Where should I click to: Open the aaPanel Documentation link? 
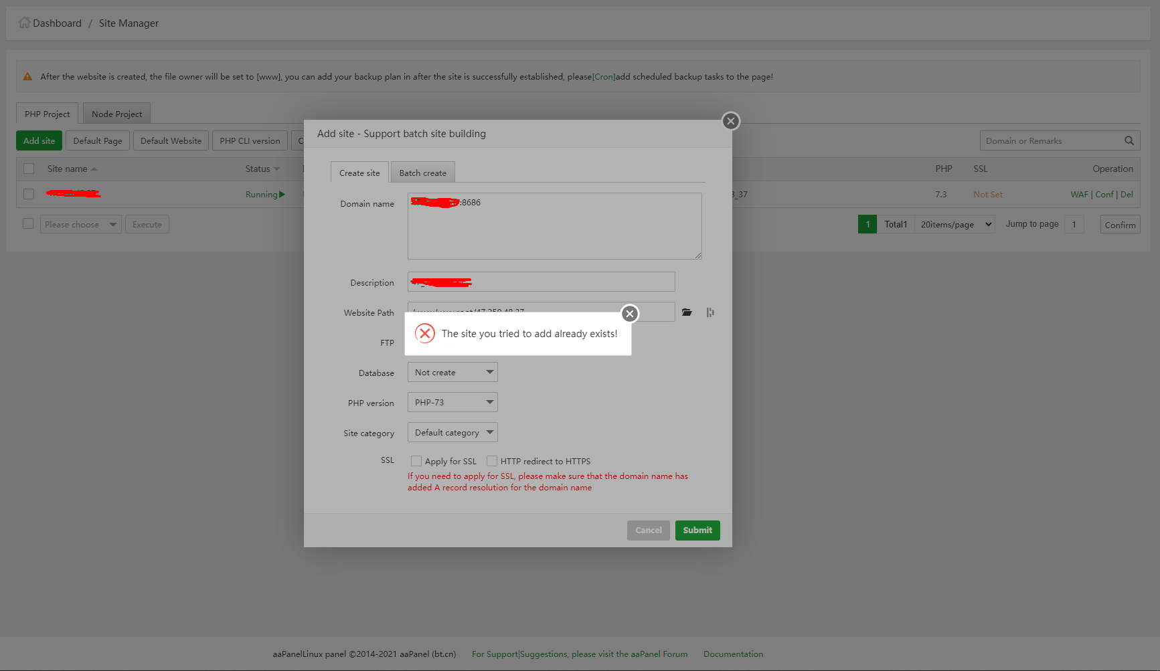pyautogui.click(x=733, y=654)
